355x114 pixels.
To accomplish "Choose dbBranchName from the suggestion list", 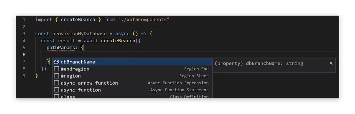I will [x=132, y=62].
